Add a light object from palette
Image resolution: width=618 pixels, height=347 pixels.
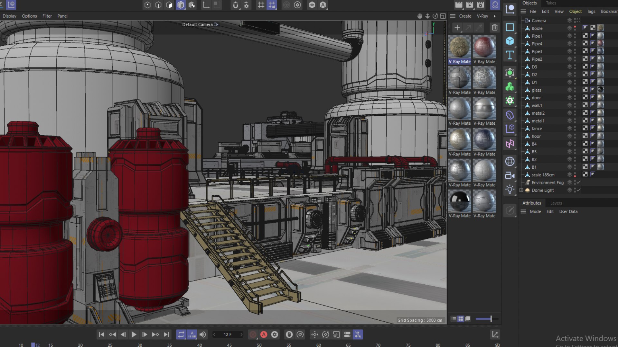[510, 189]
